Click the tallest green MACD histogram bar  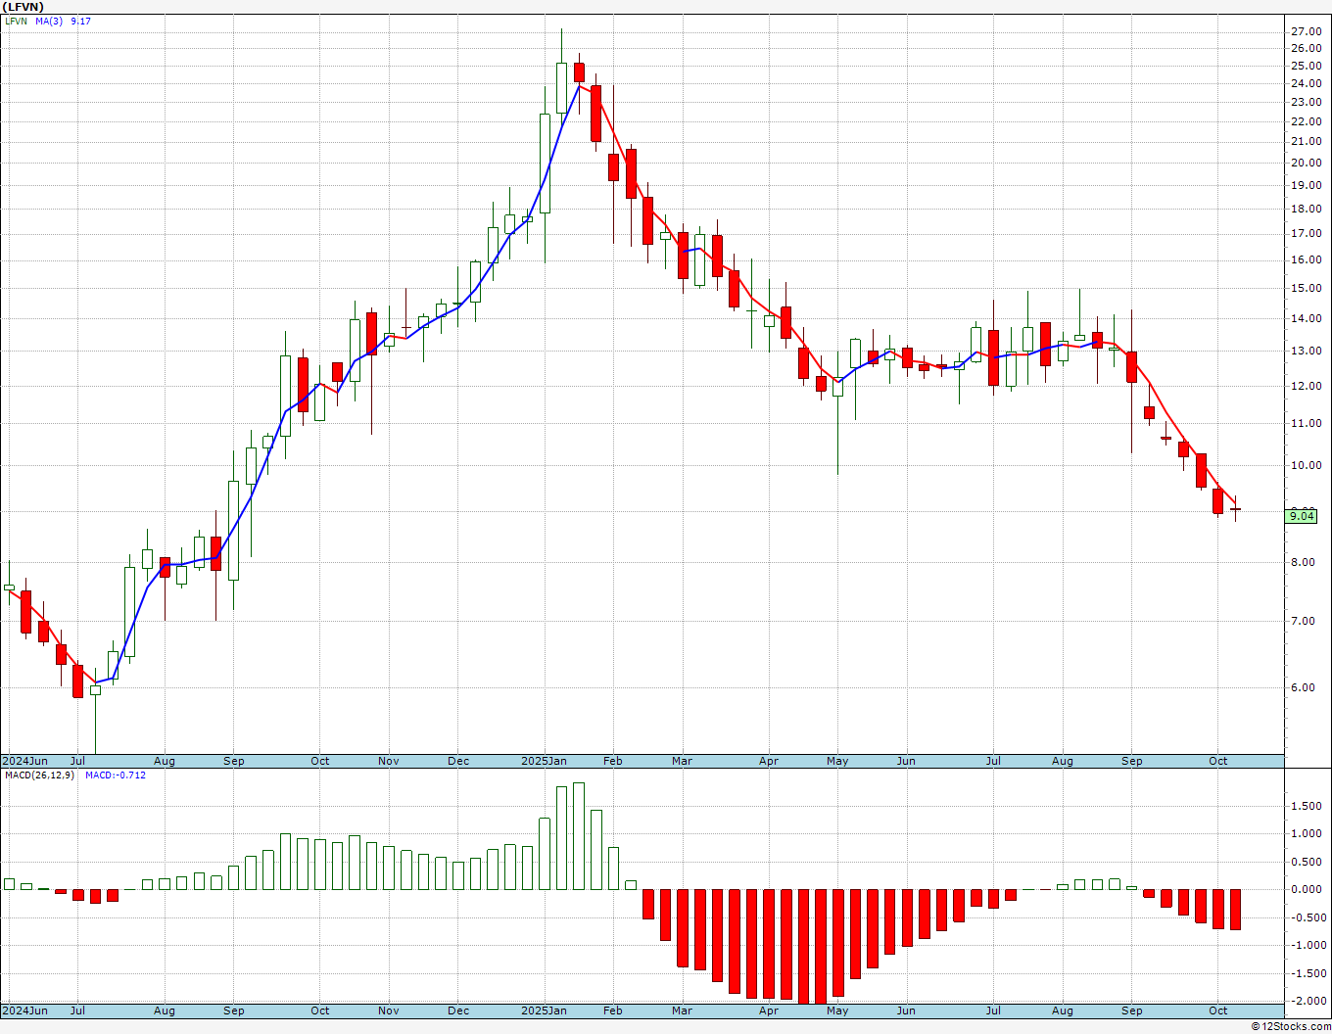click(x=579, y=835)
